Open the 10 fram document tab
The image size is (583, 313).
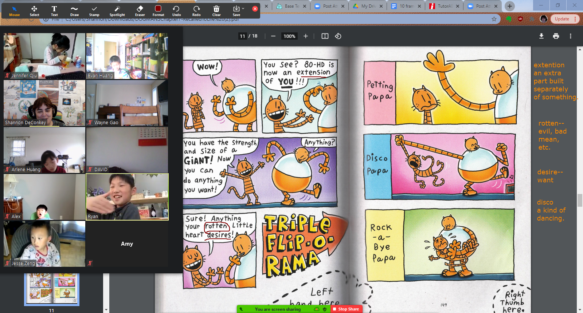[406, 6]
